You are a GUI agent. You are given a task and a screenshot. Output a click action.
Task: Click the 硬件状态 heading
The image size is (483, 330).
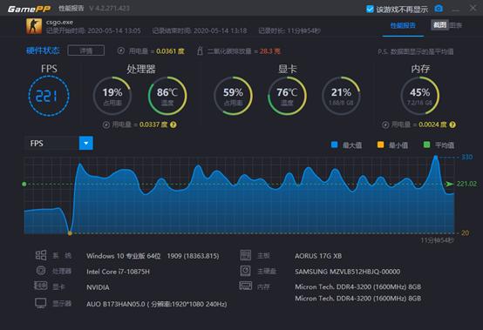click(x=43, y=51)
